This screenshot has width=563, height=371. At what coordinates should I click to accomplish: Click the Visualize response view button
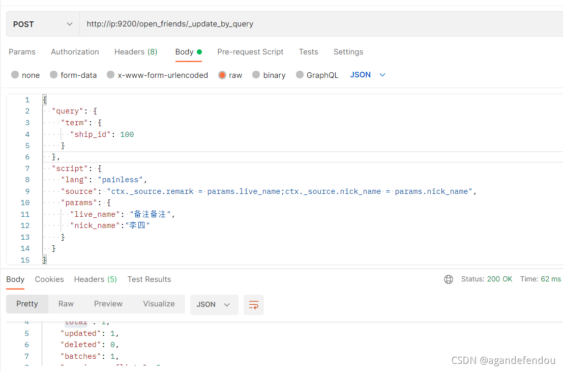pos(159,303)
